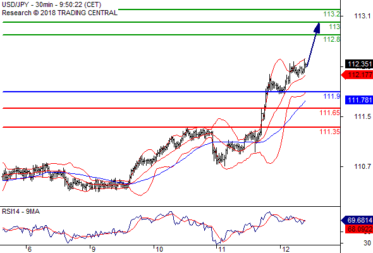The height and width of the screenshot is (253, 373).
Task: Click the red 112.177 price tag
Action: pyautogui.click(x=357, y=75)
